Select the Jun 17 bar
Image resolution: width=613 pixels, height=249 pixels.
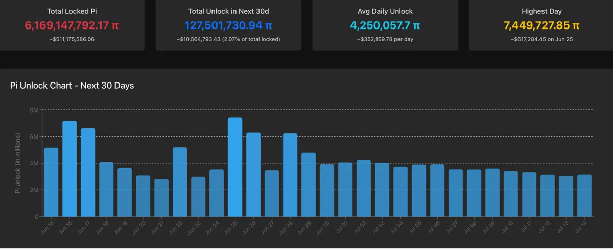[x=88, y=173]
